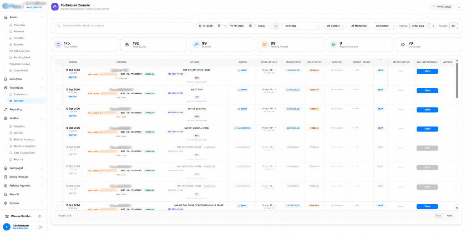Collapse the Admin section chevron
This screenshot has height=233, width=466.
(x=42, y=17)
